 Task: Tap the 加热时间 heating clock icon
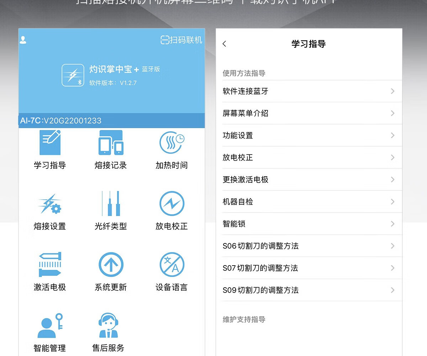[172, 142]
